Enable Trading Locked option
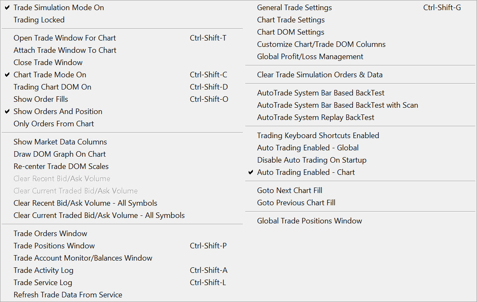 [39, 20]
